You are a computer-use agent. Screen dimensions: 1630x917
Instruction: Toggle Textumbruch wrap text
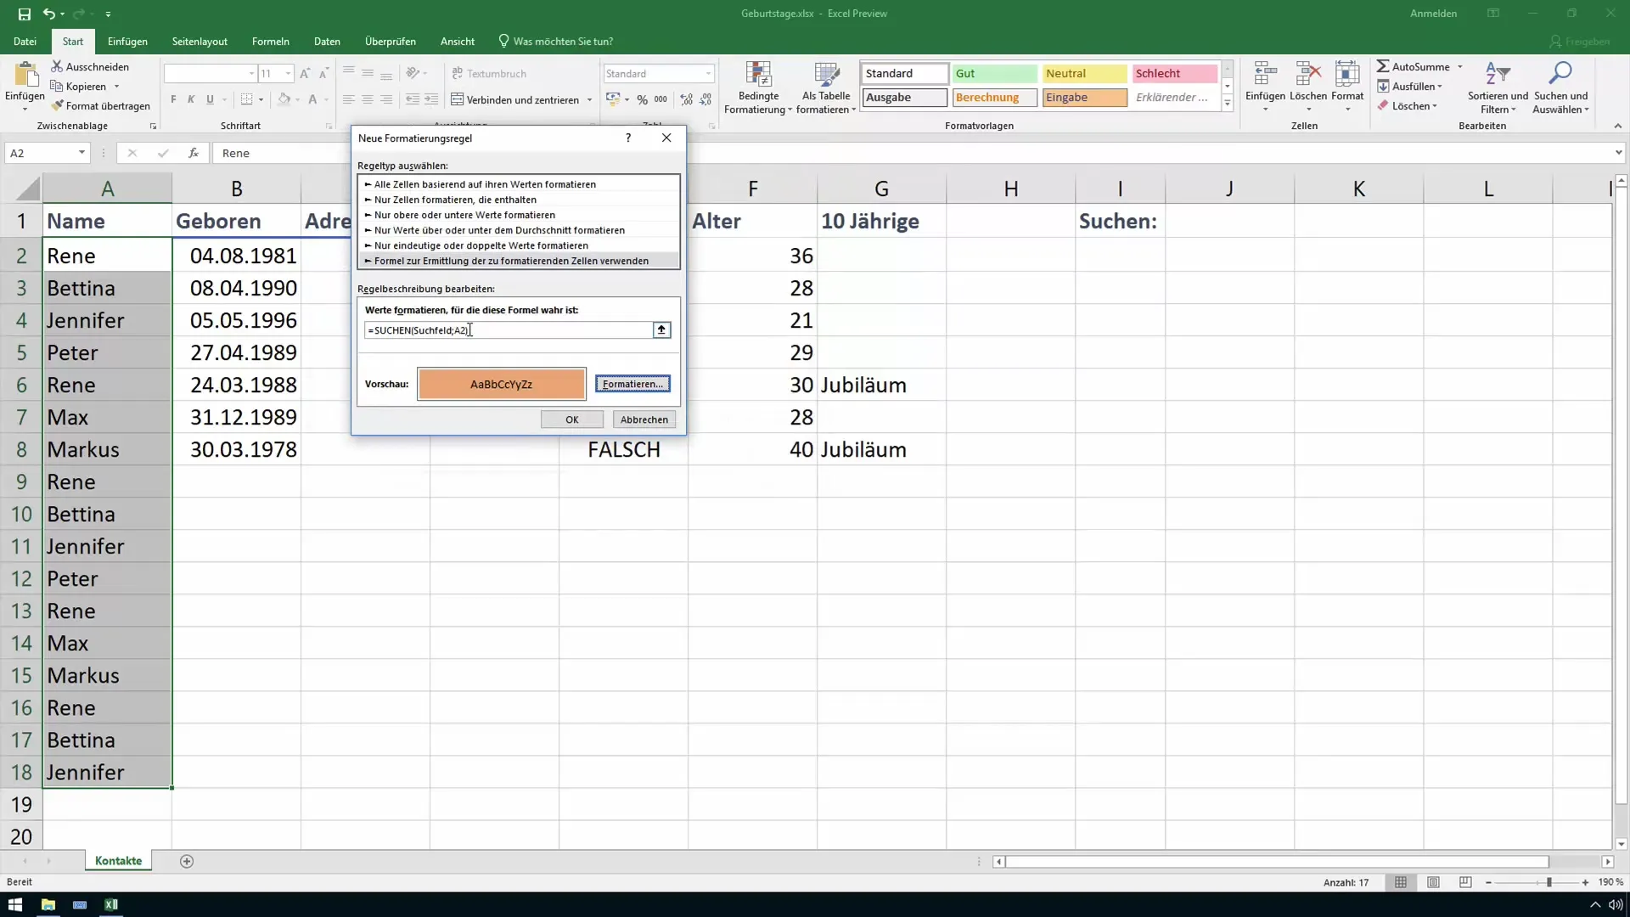489,74
